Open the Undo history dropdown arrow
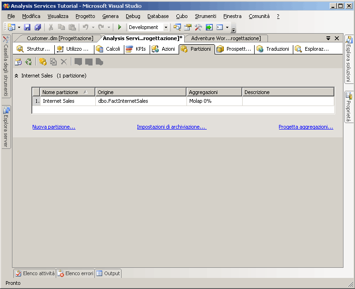The height and width of the screenshot is (289, 355). [x=93, y=28]
